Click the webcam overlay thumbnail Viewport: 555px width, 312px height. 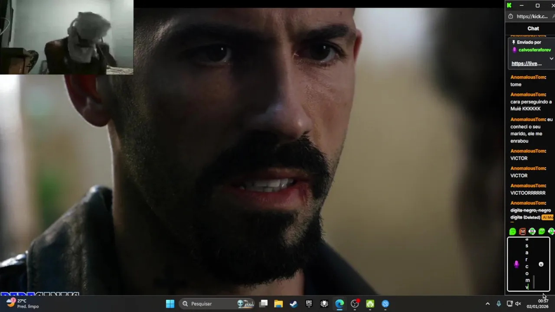tap(66, 37)
